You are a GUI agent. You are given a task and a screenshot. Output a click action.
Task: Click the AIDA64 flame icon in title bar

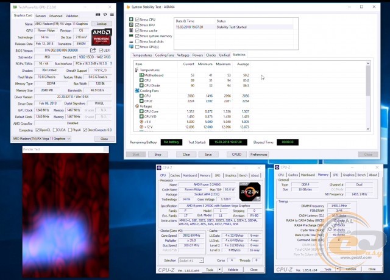(x=129, y=7)
